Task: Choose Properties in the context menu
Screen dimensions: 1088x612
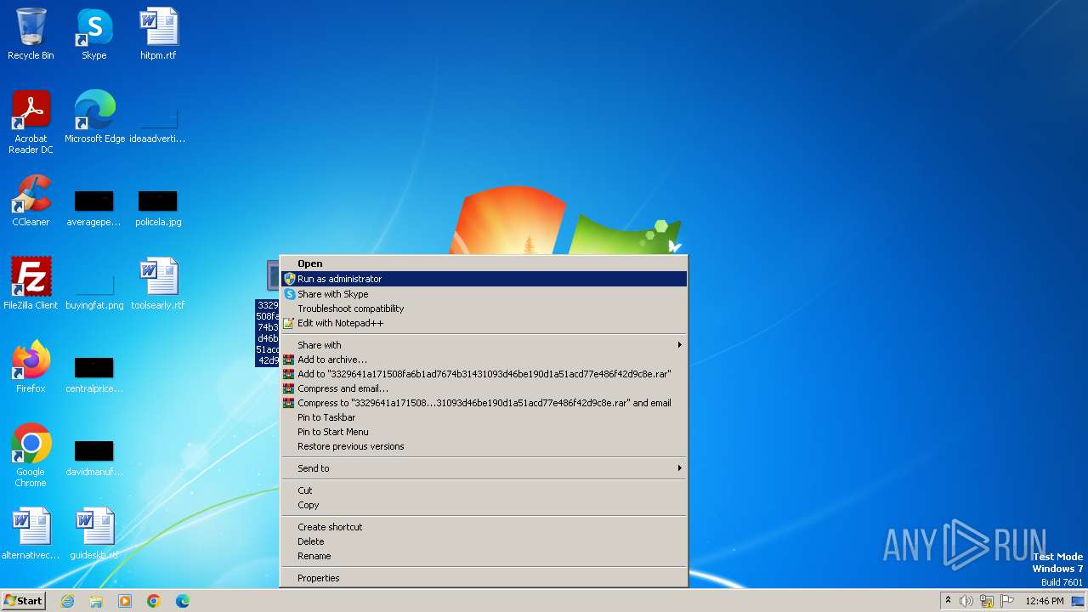Action: click(484, 578)
